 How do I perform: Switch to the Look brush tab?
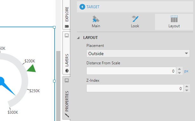pos(135,22)
